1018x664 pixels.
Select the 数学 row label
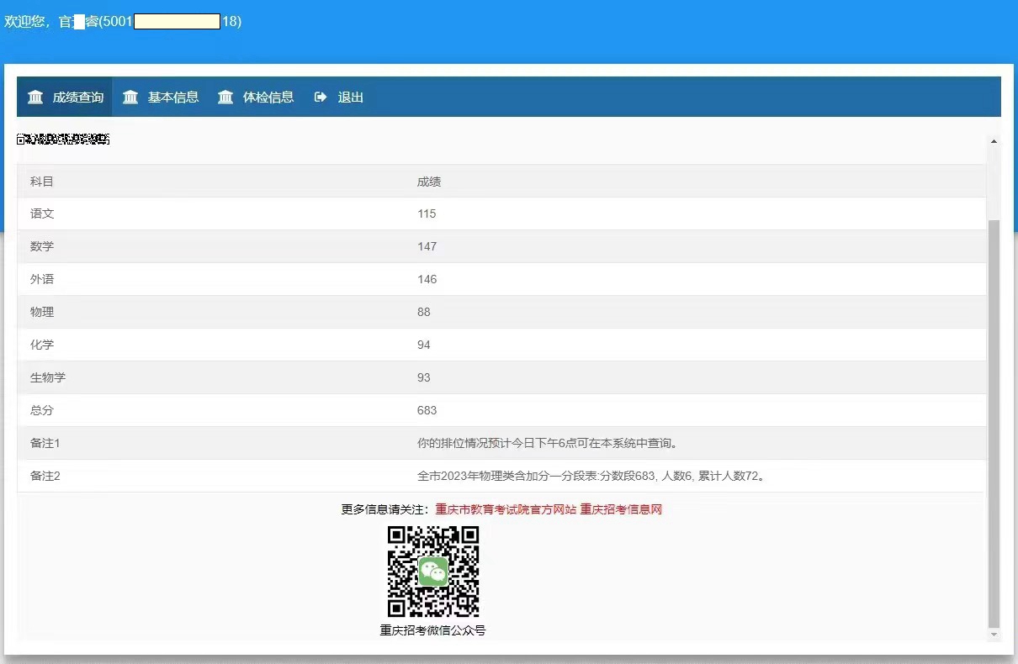coord(42,246)
